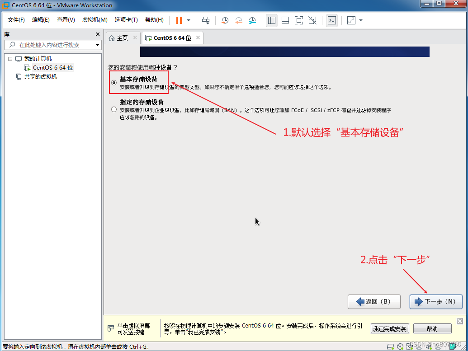Click inside the library search field
The image size is (468, 351).
(50, 45)
